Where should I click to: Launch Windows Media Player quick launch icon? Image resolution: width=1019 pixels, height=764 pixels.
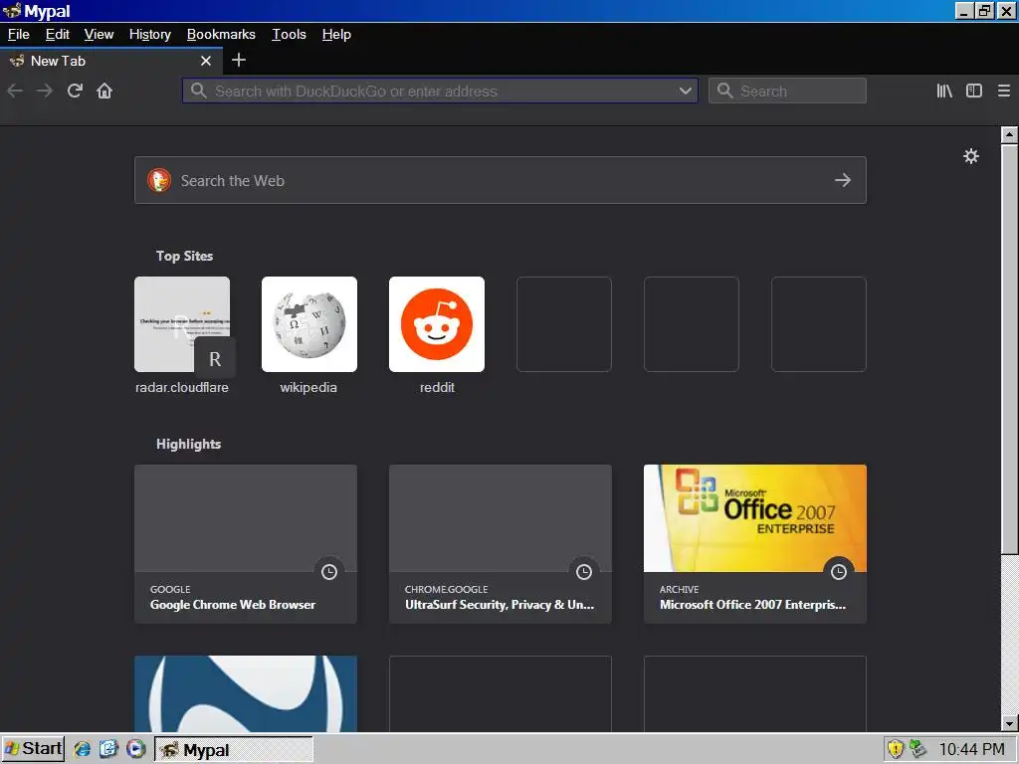tap(135, 749)
